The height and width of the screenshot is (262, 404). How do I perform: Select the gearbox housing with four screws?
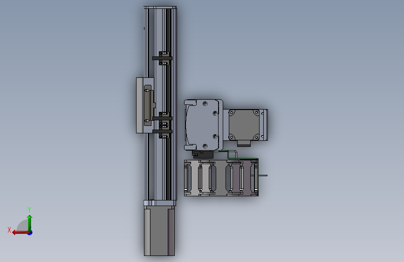pos(204,125)
